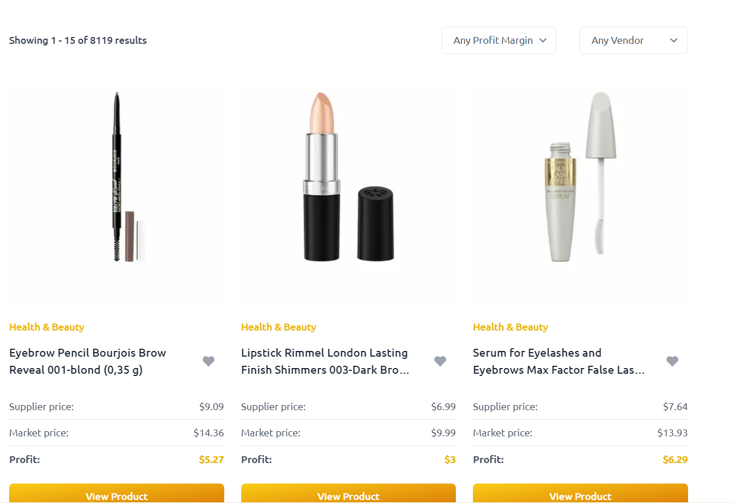Image resolution: width=733 pixels, height=504 pixels.
Task: Click the $5.27 profit value
Action: 211,460
